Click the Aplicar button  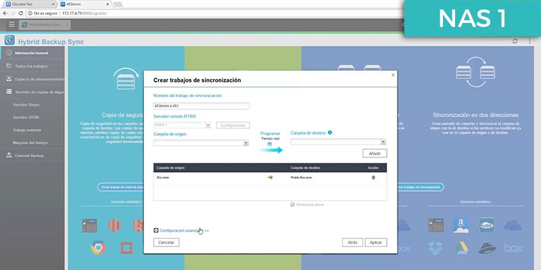pyautogui.click(x=376, y=242)
